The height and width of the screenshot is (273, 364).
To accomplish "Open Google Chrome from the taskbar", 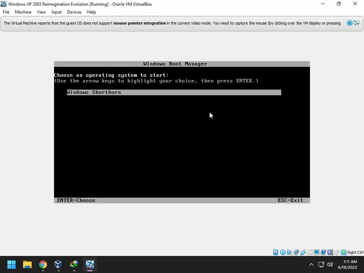I will [43, 264].
